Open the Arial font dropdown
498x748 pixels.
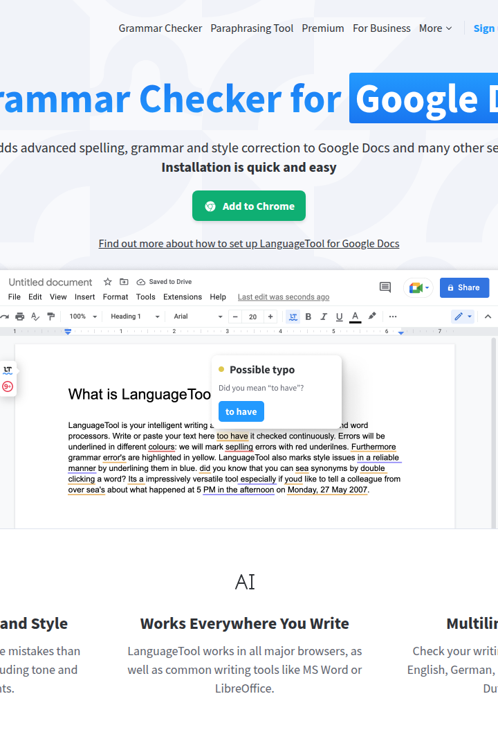(x=198, y=317)
